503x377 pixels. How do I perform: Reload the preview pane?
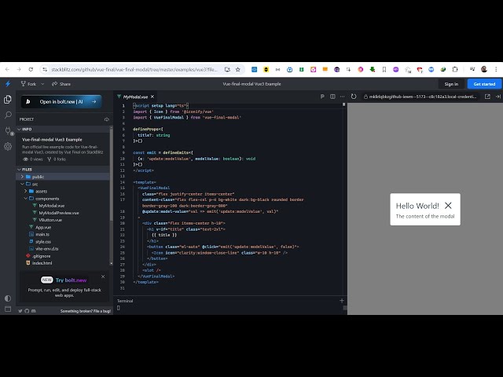(354, 97)
